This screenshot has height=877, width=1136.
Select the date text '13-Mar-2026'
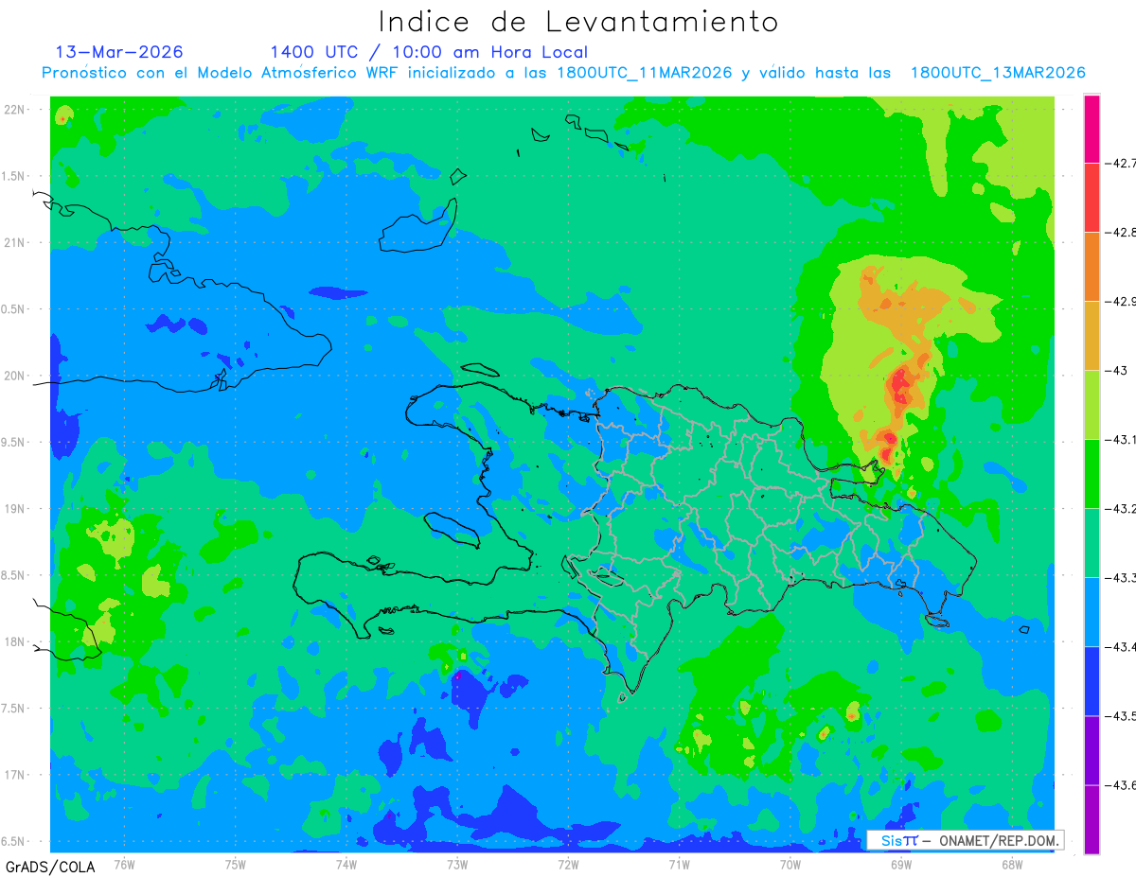coord(119,52)
